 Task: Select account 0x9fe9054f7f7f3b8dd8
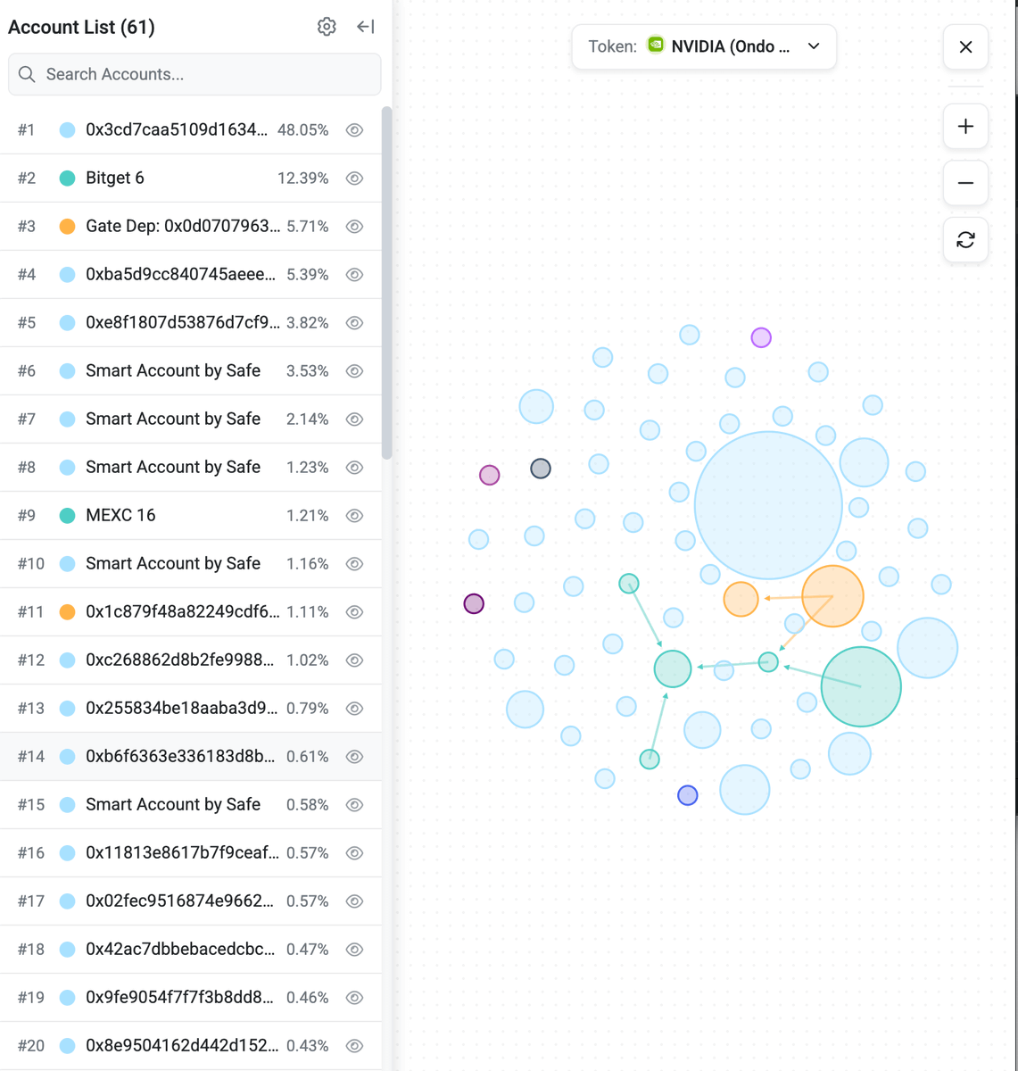191,998
